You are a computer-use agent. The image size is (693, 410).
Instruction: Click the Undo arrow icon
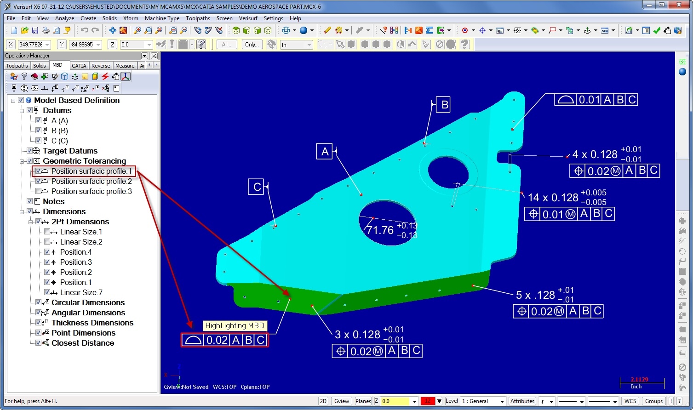tap(85, 30)
